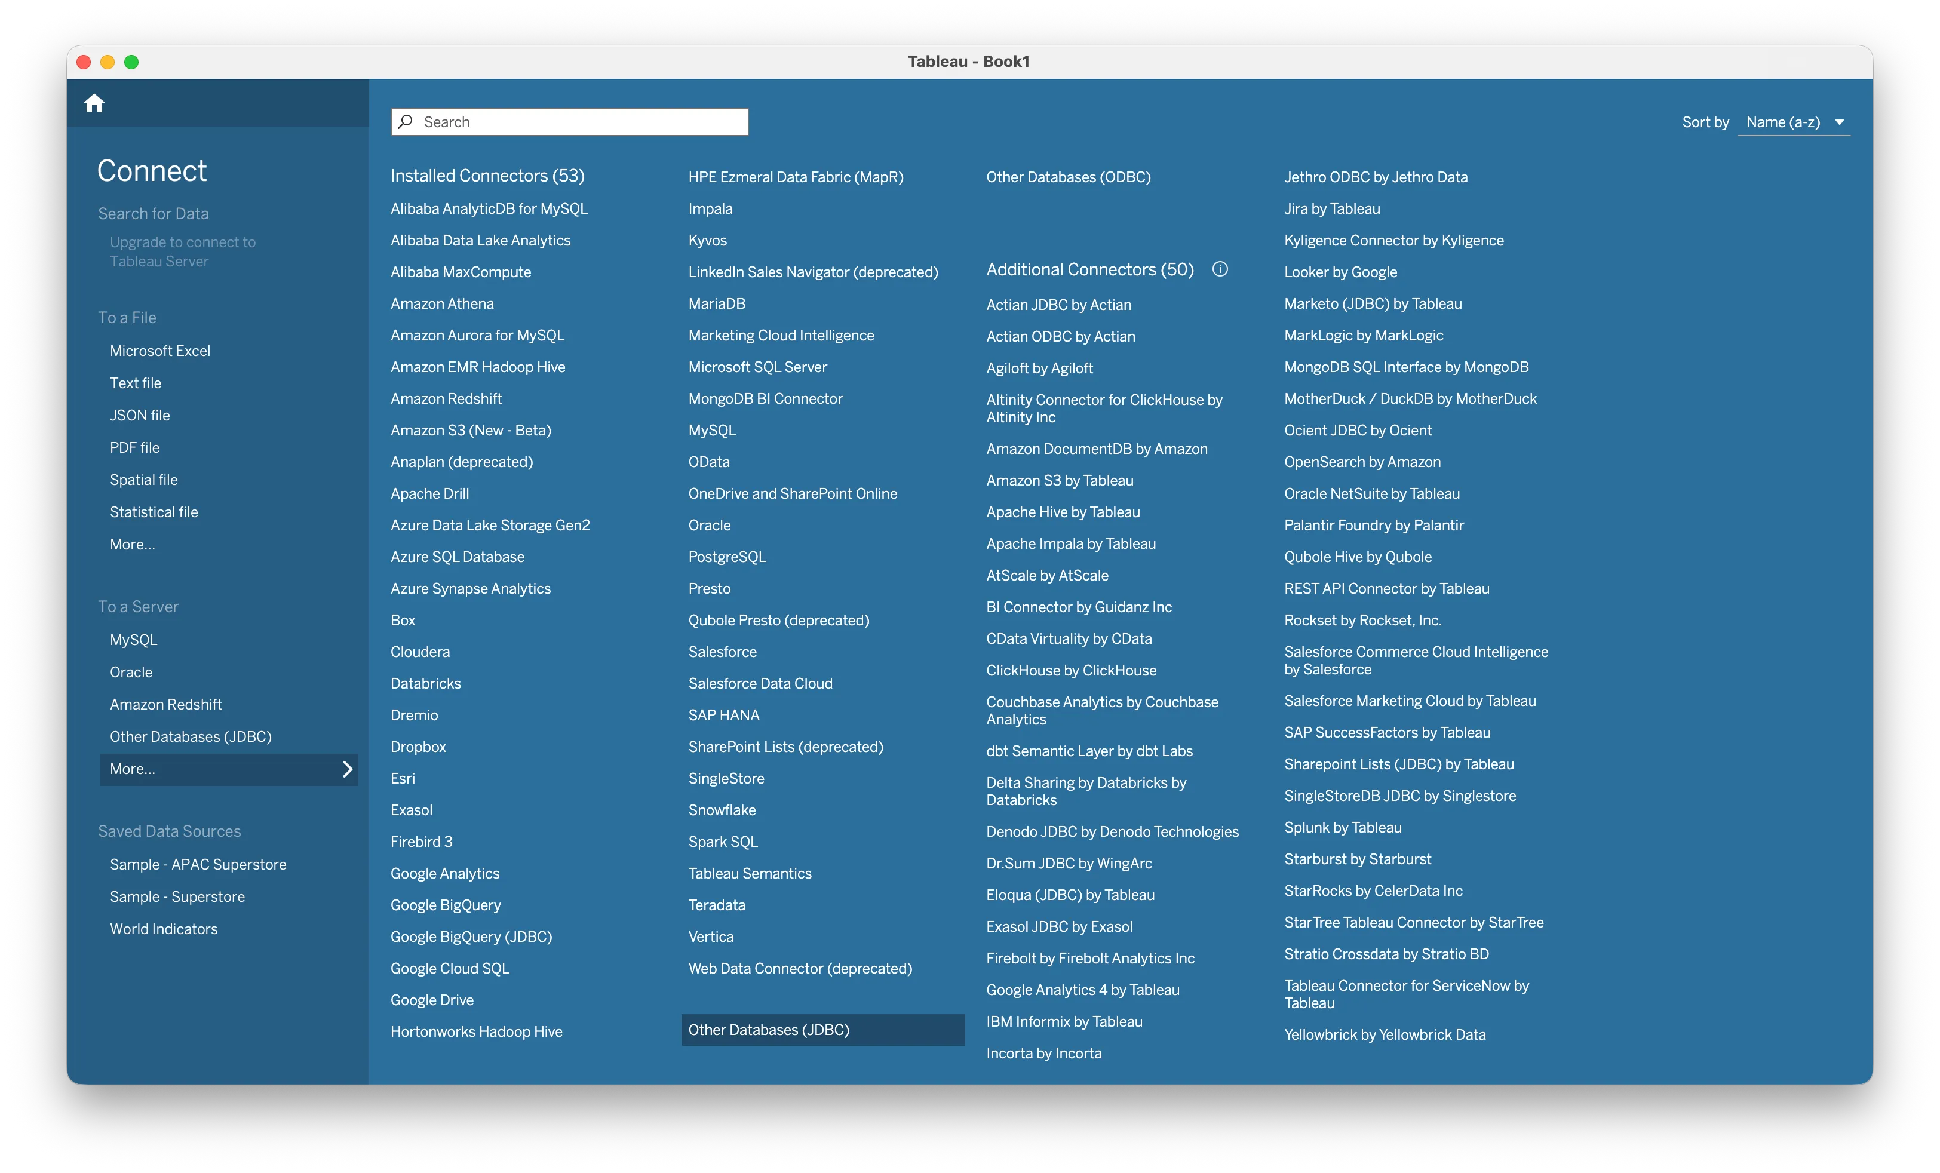Open World Indicators data source
This screenshot has height=1173, width=1940.
pyautogui.click(x=164, y=929)
